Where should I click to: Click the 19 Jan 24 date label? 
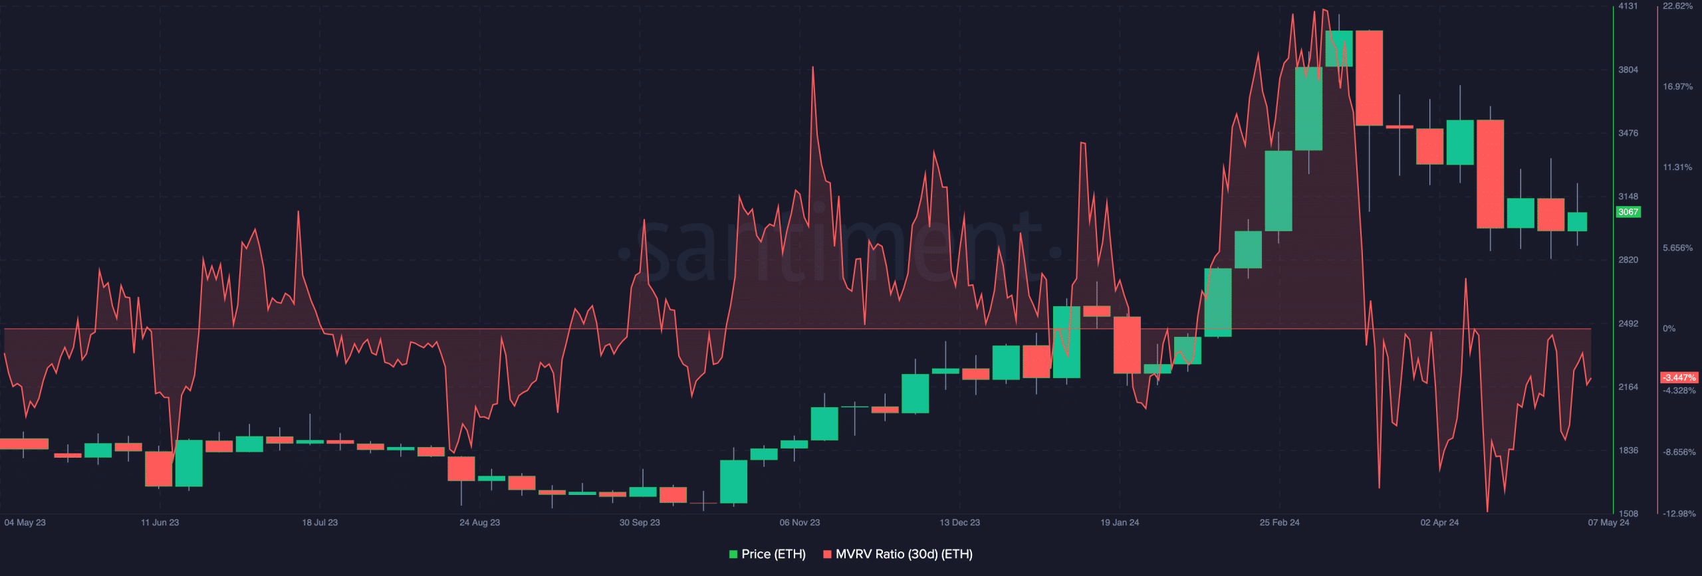pyautogui.click(x=1120, y=522)
